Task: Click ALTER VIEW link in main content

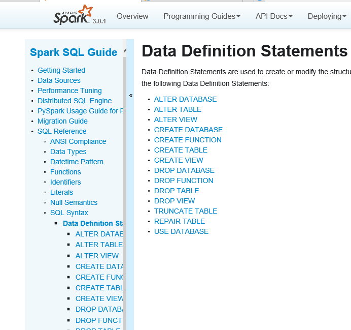Action: coord(175,119)
